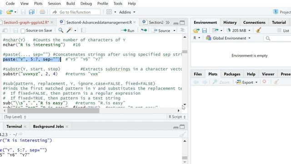291x164 pixels.
Task: Click the save all documents icon
Action: (31, 12)
